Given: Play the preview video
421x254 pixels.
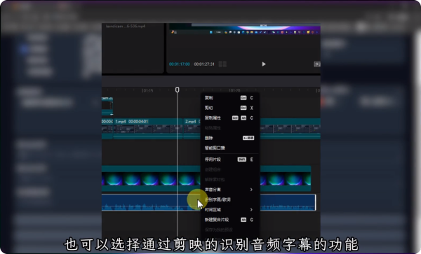Looking at the screenshot, I should click(264, 64).
